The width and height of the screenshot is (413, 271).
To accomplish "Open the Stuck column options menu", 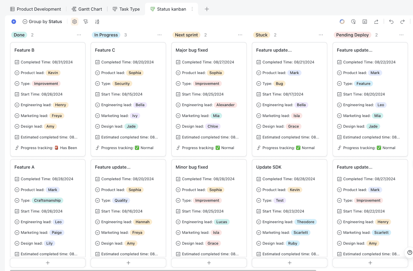I will click(321, 35).
